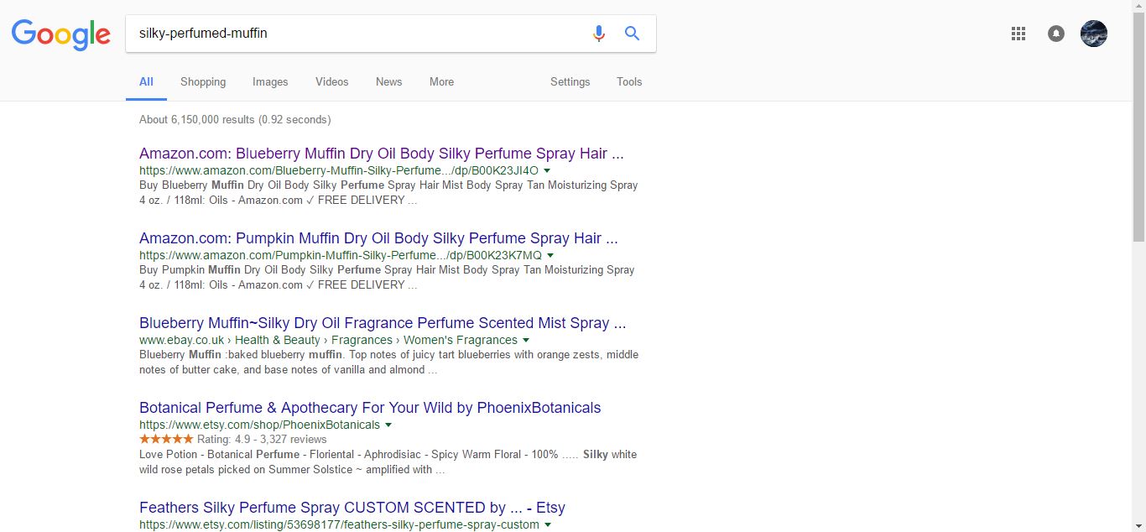This screenshot has width=1146, height=532.
Task: Switch to the Images tab
Action: click(270, 81)
